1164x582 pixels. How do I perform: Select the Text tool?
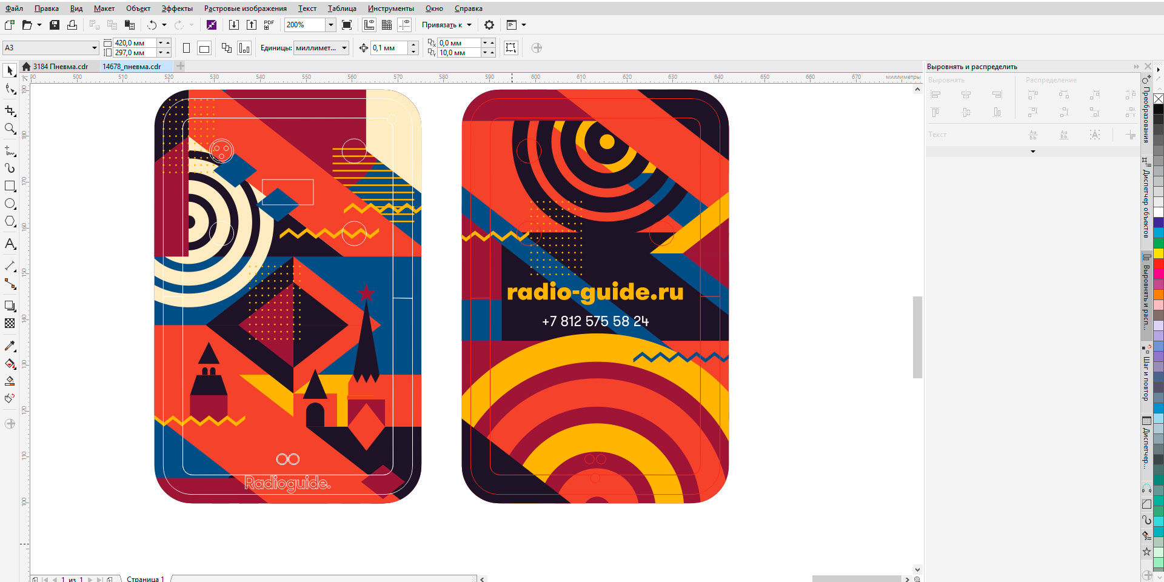click(10, 244)
